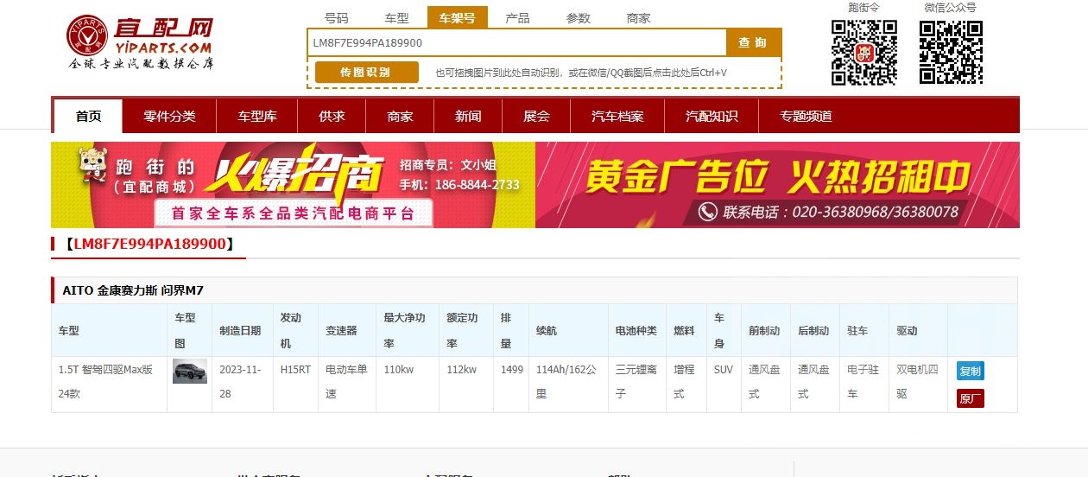The image size is (1088, 477).
Task: Click the blue 复制 button
Action: click(970, 372)
